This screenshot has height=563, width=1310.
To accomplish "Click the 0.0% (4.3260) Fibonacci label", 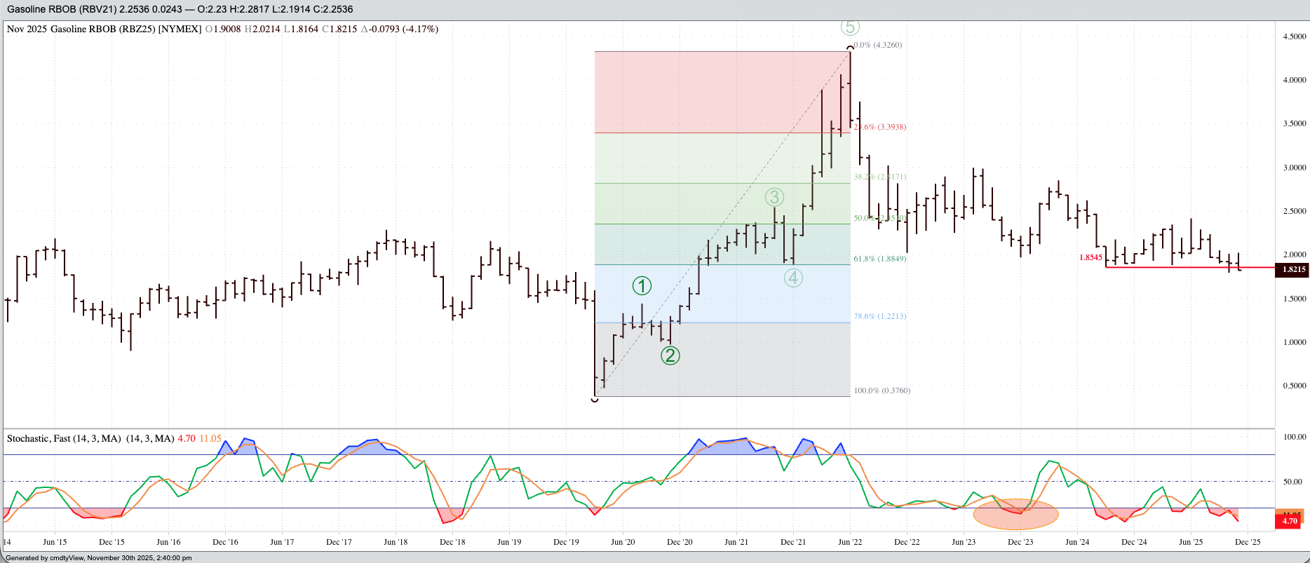I will pyautogui.click(x=877, y=45).
